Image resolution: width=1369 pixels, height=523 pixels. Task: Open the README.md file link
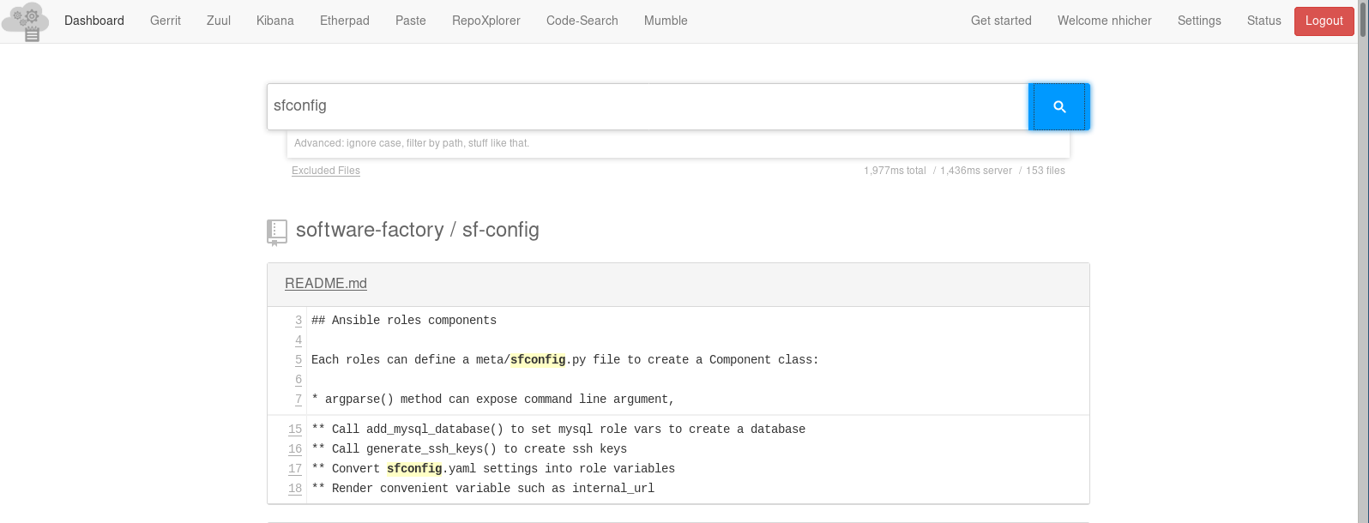point(326,284)
